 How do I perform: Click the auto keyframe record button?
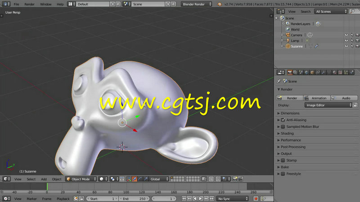click(x=256, y=198)
